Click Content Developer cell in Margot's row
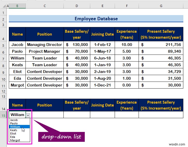188x147 pixels. click(45, 85)
